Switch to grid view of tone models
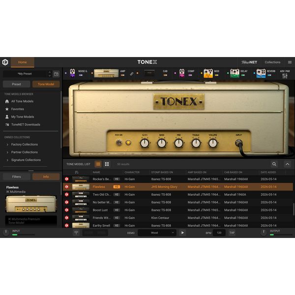Image resolution: width=295 pixels, height=295 pixels. click(107, 164)
